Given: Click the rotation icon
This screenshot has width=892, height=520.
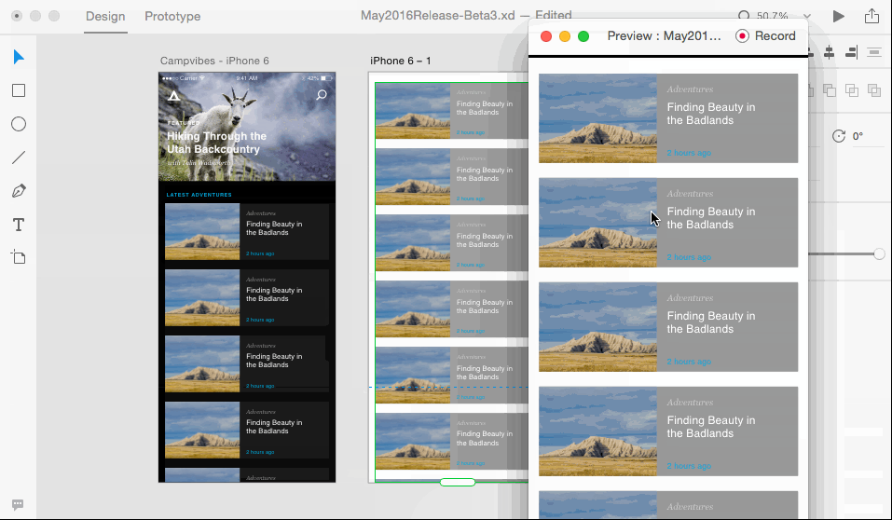Looking at the screenshot, I should (x=839, y=136).
